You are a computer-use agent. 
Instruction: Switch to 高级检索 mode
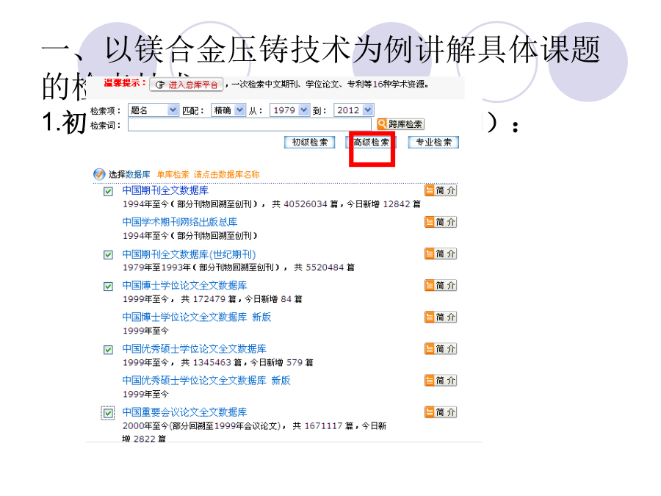point(371,142)
